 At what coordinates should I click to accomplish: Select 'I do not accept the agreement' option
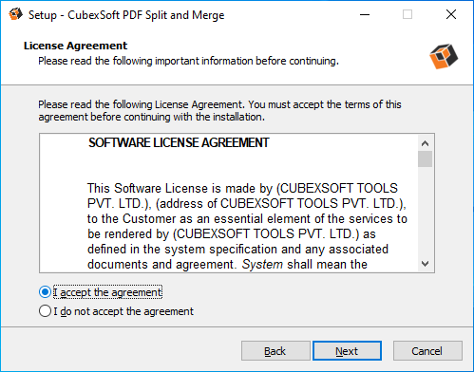[x=45, y=311]
